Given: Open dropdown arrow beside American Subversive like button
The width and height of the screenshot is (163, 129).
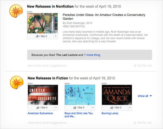Looking at the screenshot, I should point(56,108).
